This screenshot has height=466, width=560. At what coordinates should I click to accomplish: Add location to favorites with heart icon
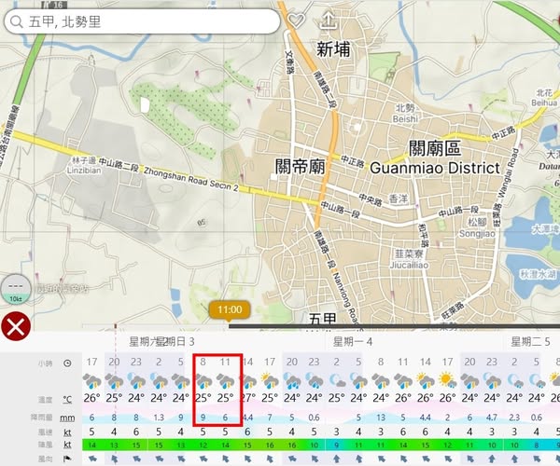296,21
